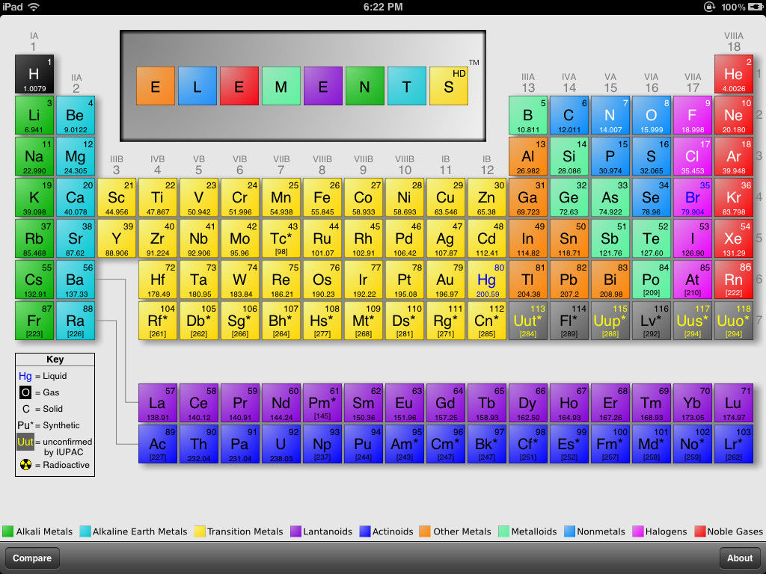Select the Actinoids legend label
The image size is (766, 574).
(x=393, y=531)
